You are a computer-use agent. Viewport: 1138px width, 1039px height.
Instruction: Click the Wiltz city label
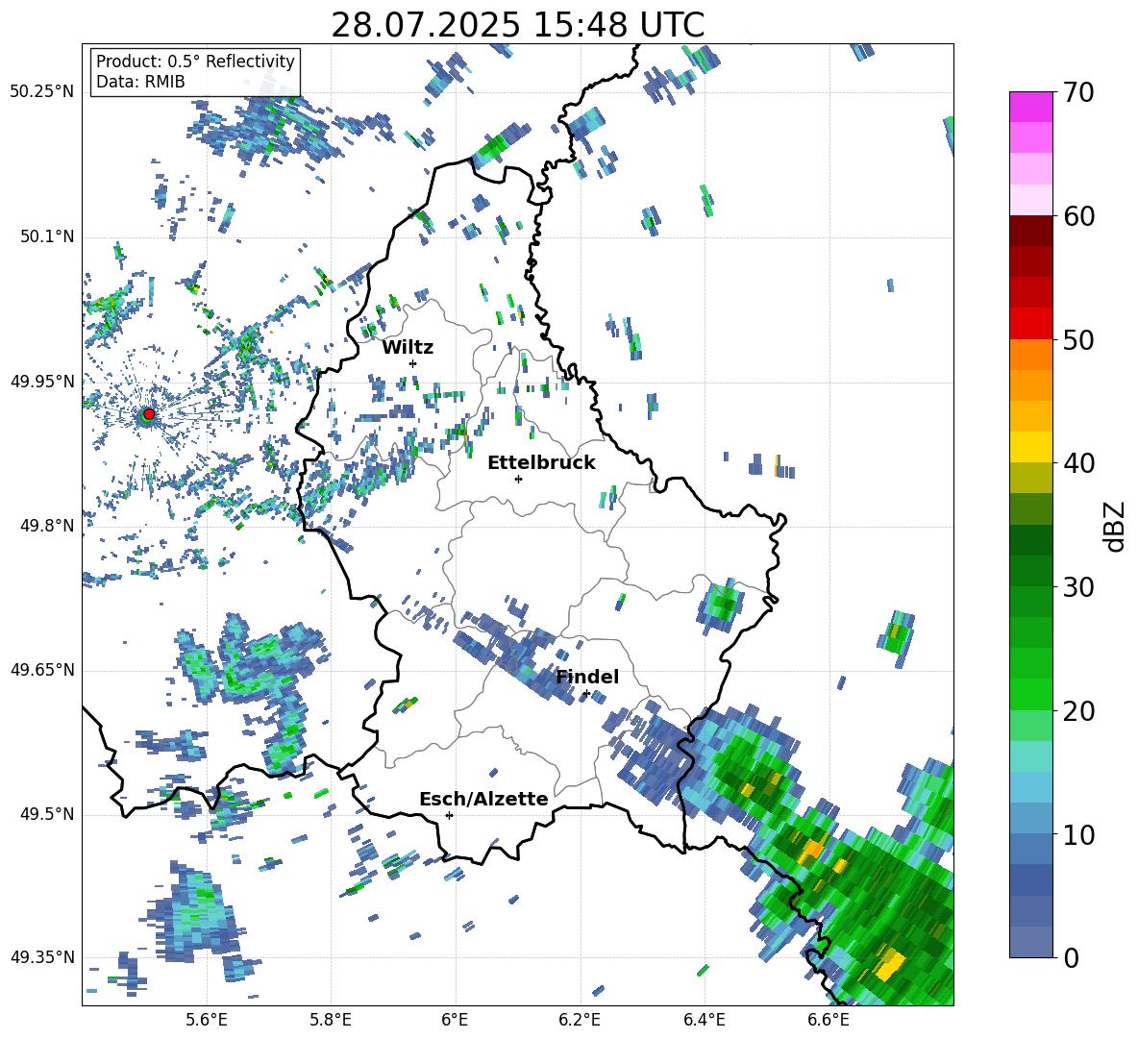pos(408,348)
